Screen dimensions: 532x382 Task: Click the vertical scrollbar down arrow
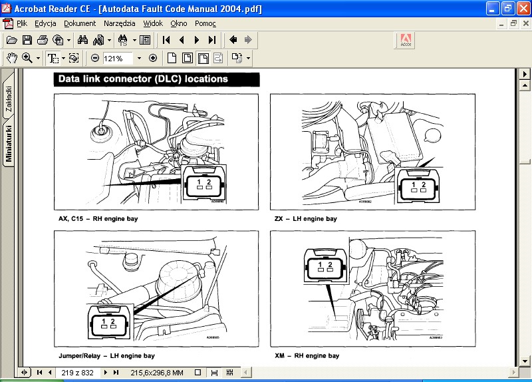525,361
